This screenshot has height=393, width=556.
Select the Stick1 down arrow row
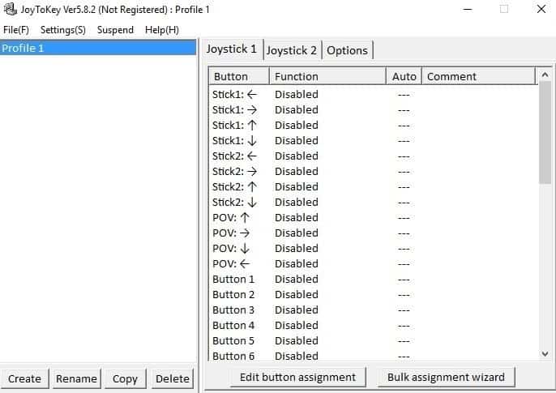374,141
